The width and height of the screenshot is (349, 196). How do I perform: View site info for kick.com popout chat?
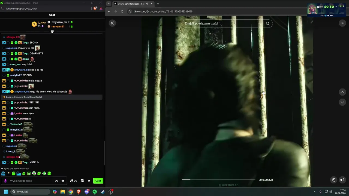(x=2, y=8)
